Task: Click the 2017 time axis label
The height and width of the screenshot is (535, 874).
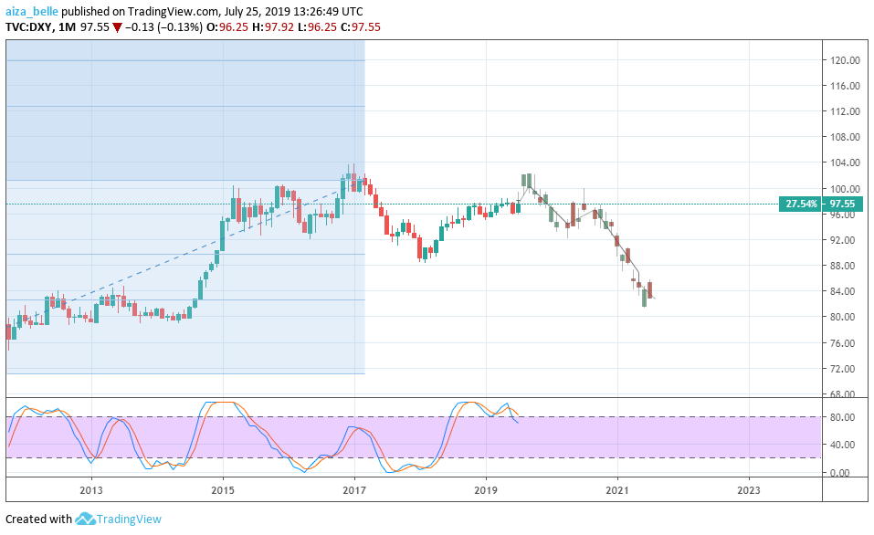Action: pyautogui.click(x=354, y=490)
